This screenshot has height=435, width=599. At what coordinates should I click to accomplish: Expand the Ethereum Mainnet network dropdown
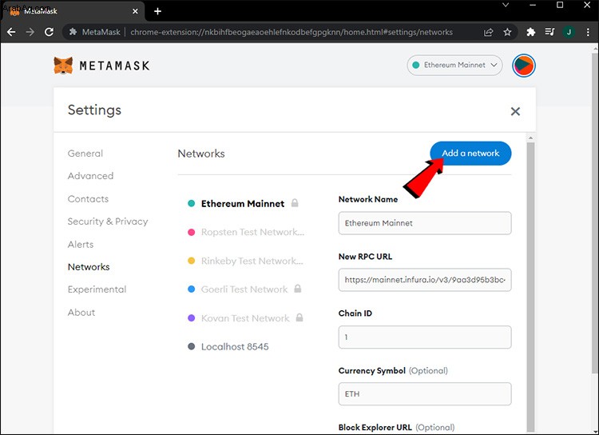click(454, 65)
